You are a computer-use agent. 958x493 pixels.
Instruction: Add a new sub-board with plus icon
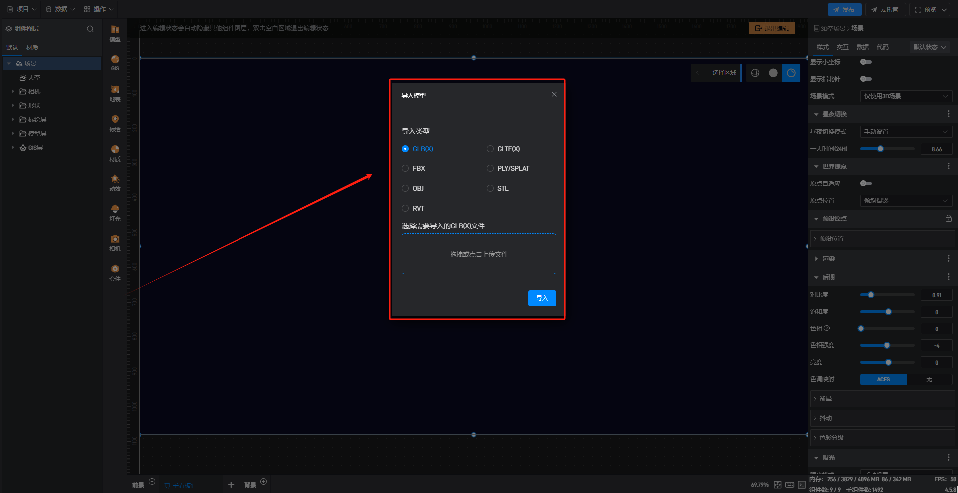click(x=231, y=485)
